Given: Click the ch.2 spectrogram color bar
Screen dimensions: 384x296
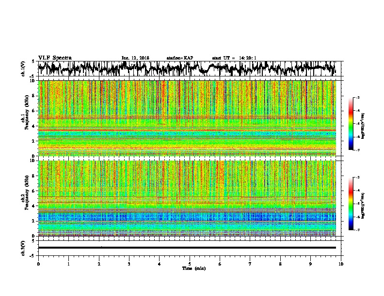Looking at the screenshot, I should [351, 204].
